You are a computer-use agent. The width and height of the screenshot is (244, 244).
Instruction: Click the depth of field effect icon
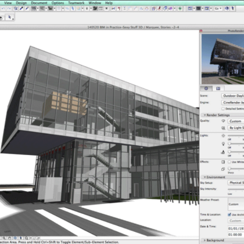click(223, 169)
